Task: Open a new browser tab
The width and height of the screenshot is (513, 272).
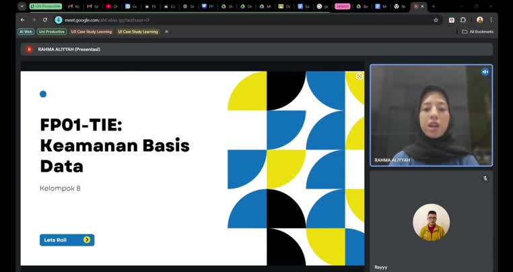Action: [x=433, y=6]
